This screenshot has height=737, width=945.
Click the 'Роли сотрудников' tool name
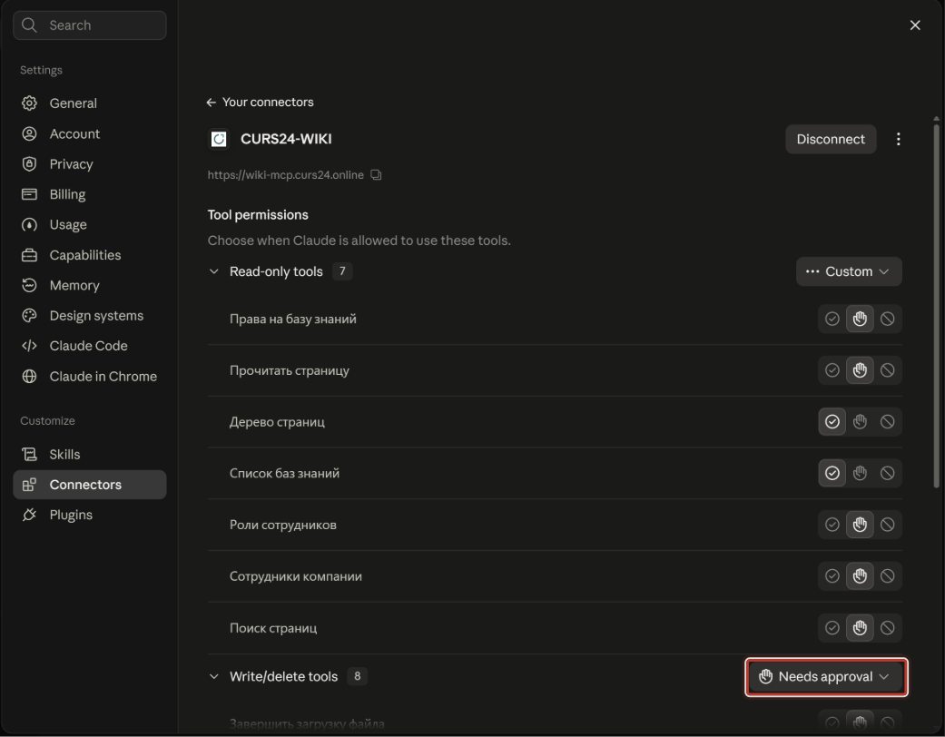click(282, 525)
